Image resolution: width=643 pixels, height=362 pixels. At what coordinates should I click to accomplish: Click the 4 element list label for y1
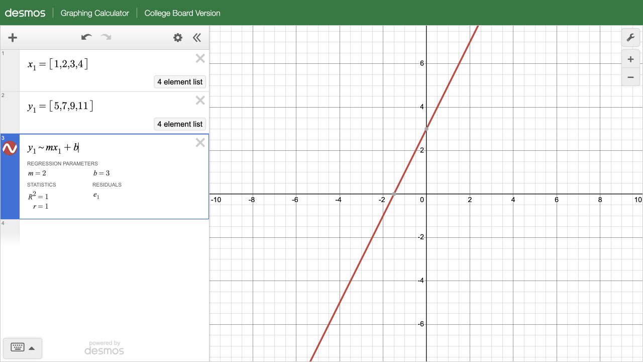pyautogui.click(x=180, y=124)
